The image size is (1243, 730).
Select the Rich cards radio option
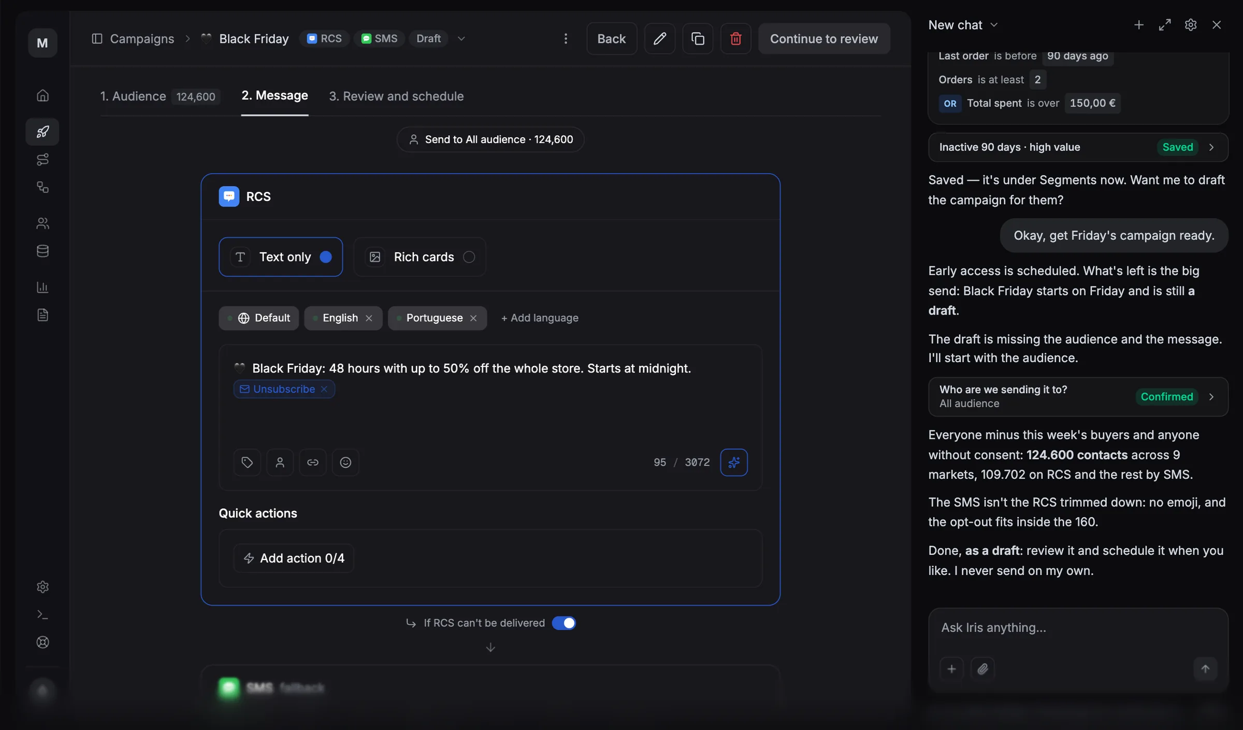(420, 257)
